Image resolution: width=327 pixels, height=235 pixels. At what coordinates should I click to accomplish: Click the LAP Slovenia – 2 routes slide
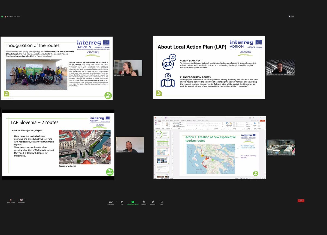coord(58,145)
